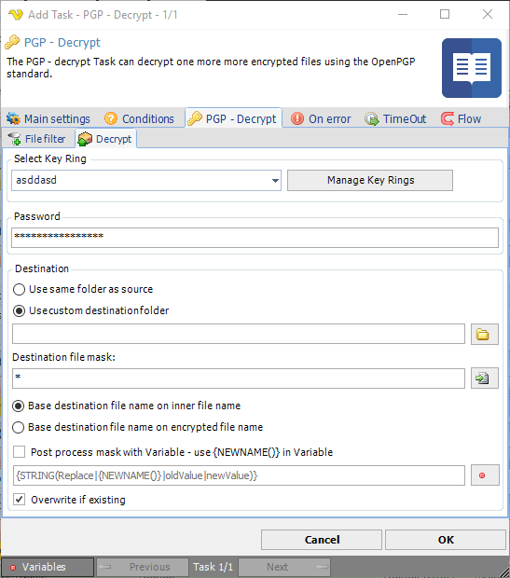This screenshot has height=578, width=510.
Task: Click the custom destination folder input
Action: (x=239, y=334)
